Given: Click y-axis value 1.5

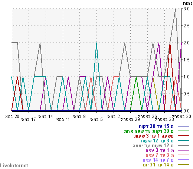Looking at the screenshot, I should 186,60.
